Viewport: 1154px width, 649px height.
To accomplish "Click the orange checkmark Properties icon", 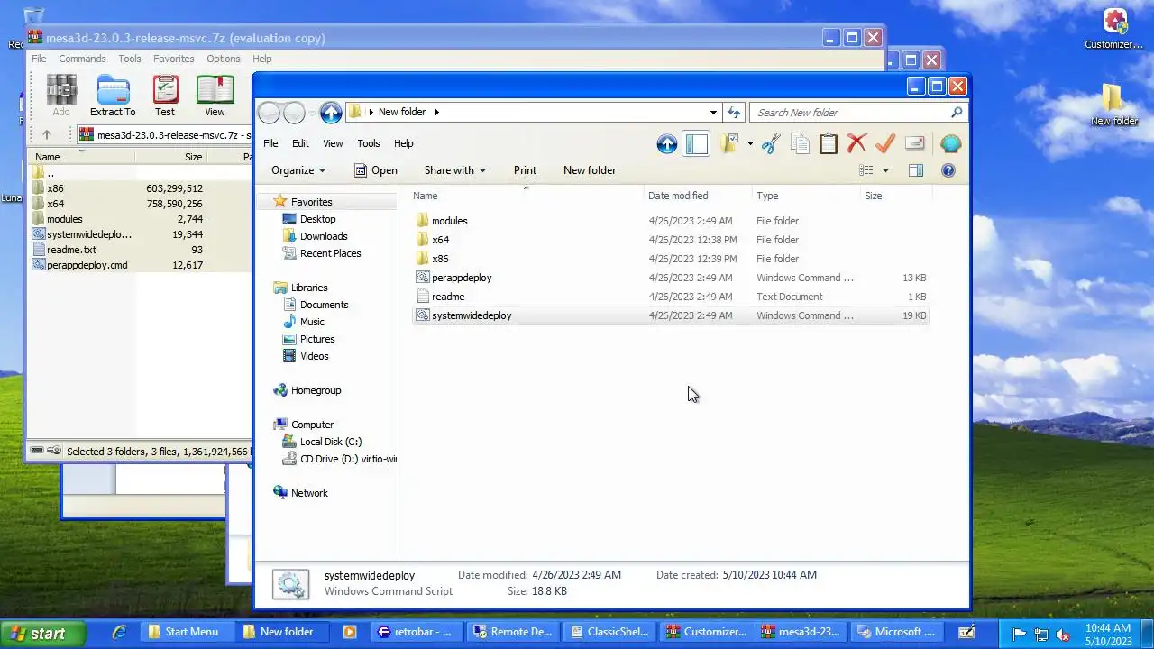I will 885,144.
